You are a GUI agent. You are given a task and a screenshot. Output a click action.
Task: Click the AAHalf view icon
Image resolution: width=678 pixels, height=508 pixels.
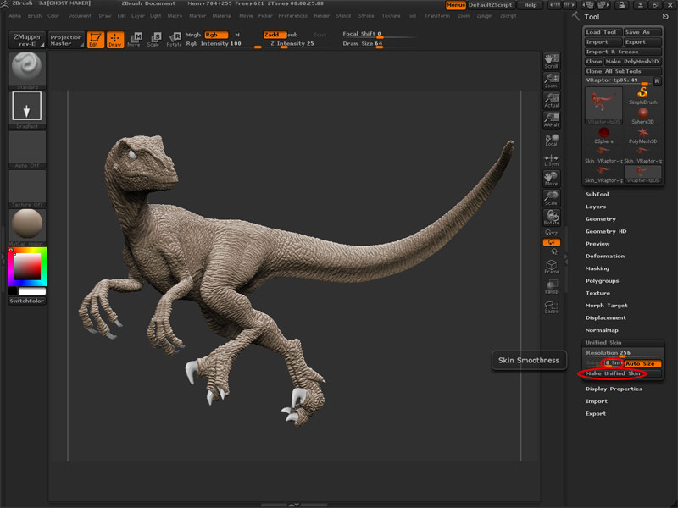tap(552, 119)
